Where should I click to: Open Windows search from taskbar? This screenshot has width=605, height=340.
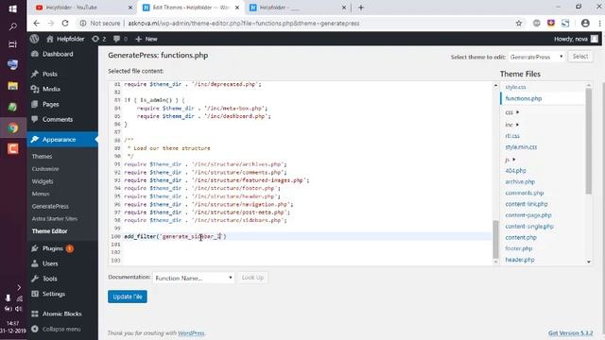click(x=12, y=26)
